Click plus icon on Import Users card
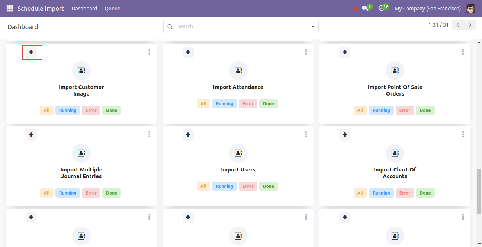The width and height of the screenshot is (482, 247). pyautogui.click(x=188, y=135)
